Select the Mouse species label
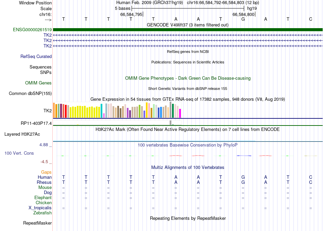Screen dimensions: 323x231 [x=45, y=188]
